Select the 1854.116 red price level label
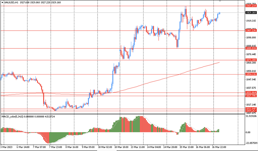Viewport: 258px width, 151px height. [x=251, y=74]
